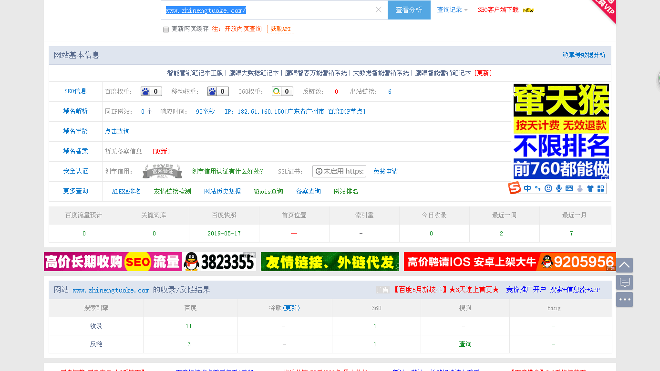Click Baidu 收录 count 11

(189, 326)
